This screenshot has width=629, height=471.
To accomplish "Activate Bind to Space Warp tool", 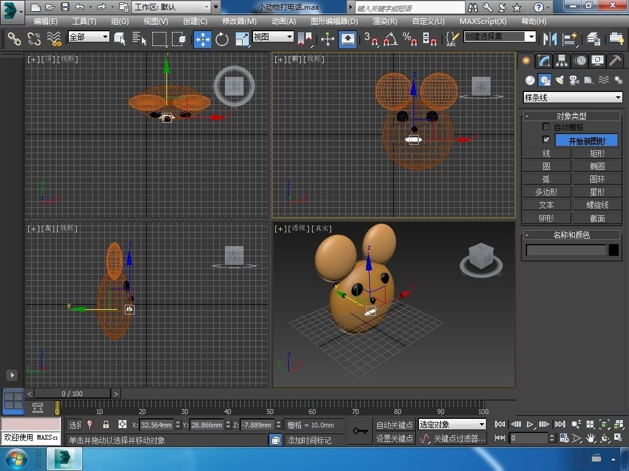I will click(x=54, y=39).
